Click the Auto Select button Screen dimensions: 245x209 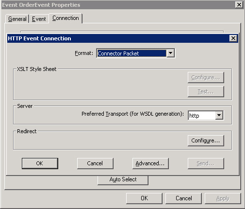click(123, 180)
